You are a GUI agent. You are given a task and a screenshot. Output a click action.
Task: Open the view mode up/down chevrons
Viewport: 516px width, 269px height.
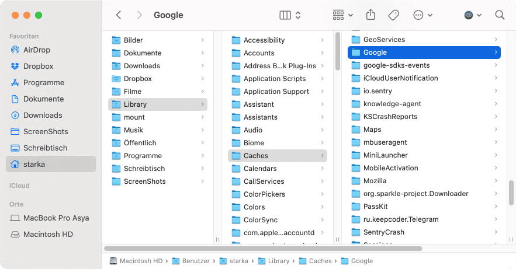[x=298, y=15]
